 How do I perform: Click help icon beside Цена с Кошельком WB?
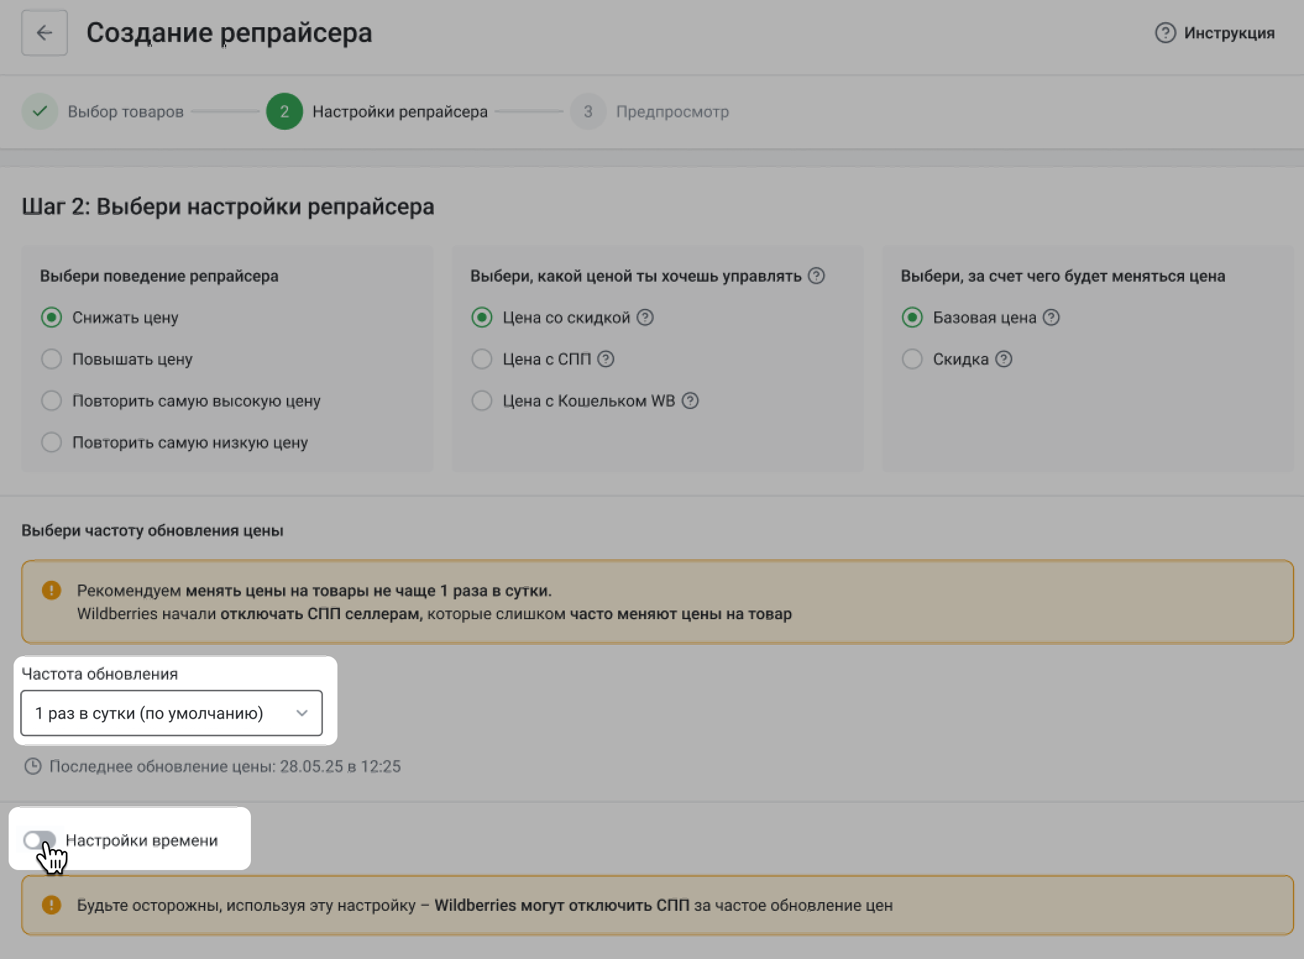point(690,400)
